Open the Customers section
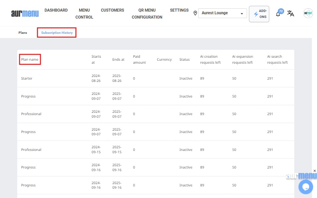 coord(112,10)
